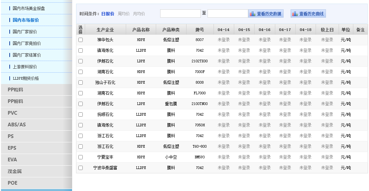369x191 pixels.
Task: Open 国内厂家报价 in the side menu
Action: point(25,32)
